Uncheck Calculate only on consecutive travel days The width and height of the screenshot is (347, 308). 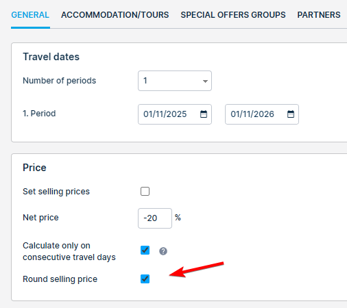pyautogui.click(x=145, y=251)
